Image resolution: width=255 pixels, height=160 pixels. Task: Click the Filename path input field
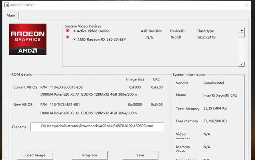pos(97,127)
